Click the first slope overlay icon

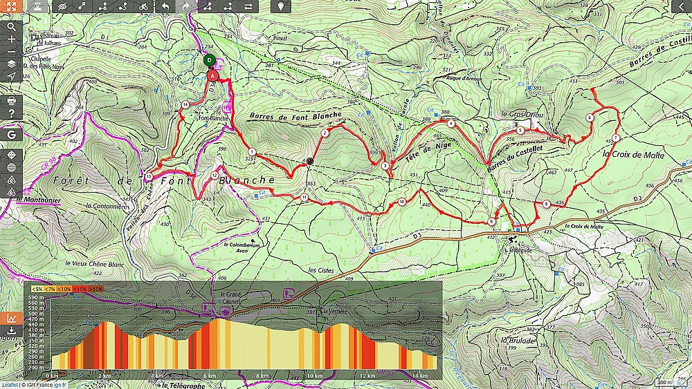(x=11, y=180)
